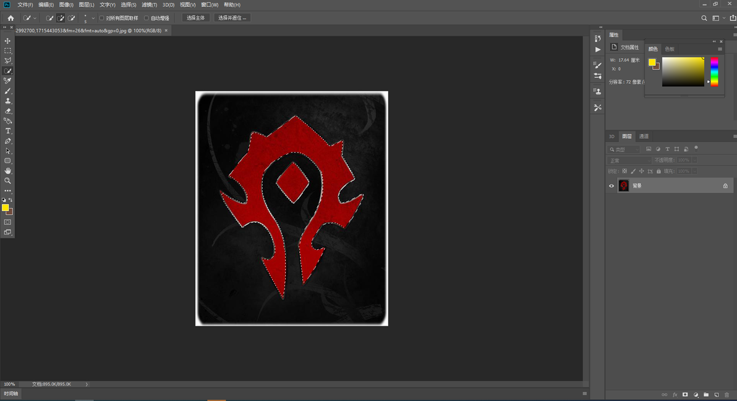The width and height of the screenshot is (737, 401).
Task: Click the toolbox background color swatch
Action: [x=11, y=212]
